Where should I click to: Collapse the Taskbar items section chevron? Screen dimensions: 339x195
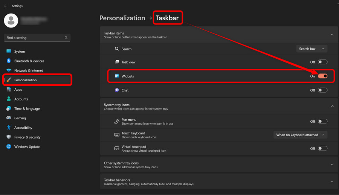pos(332,35)
